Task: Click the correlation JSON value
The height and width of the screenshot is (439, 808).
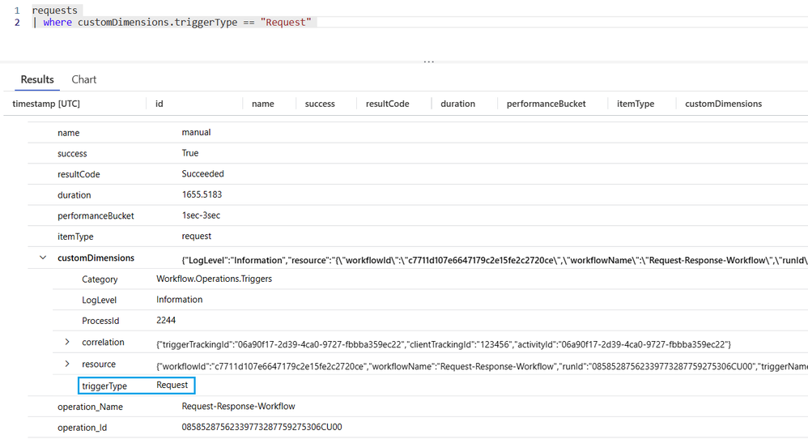Action: [x=444, y=344]
